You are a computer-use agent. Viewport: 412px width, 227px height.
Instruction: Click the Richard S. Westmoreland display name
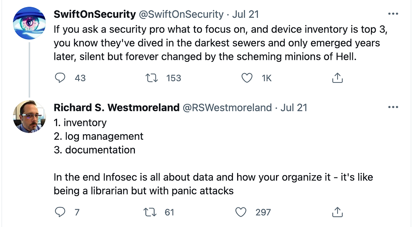(x=117, y=108)
